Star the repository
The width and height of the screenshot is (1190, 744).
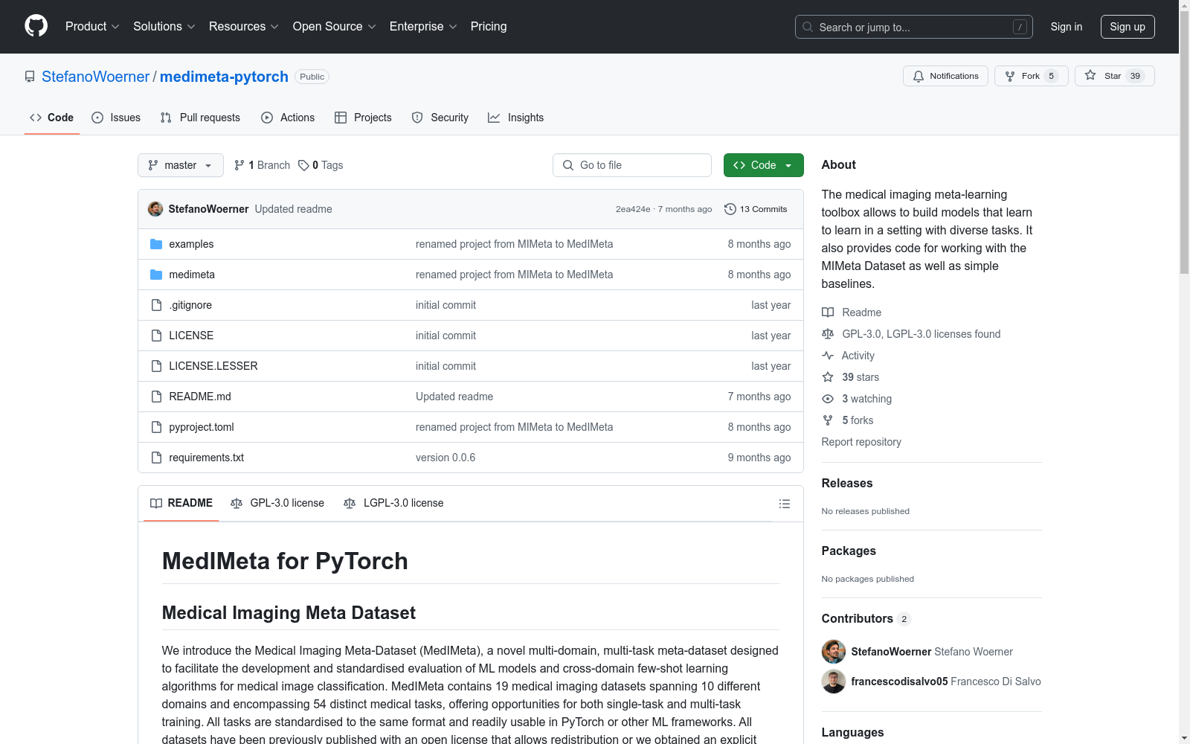(x=1114, y=76)
